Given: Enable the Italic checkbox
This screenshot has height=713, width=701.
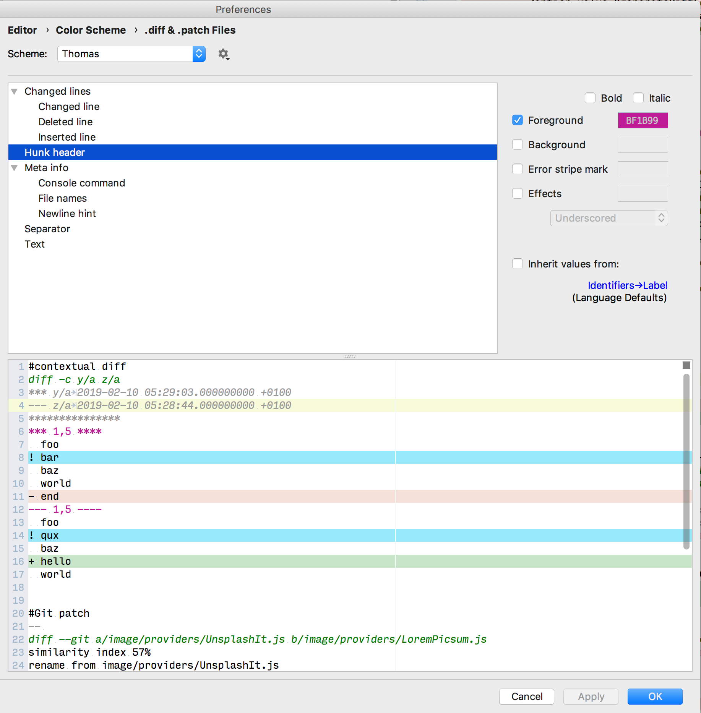Looking at the screenshot, I should click(x=638, y=98).
